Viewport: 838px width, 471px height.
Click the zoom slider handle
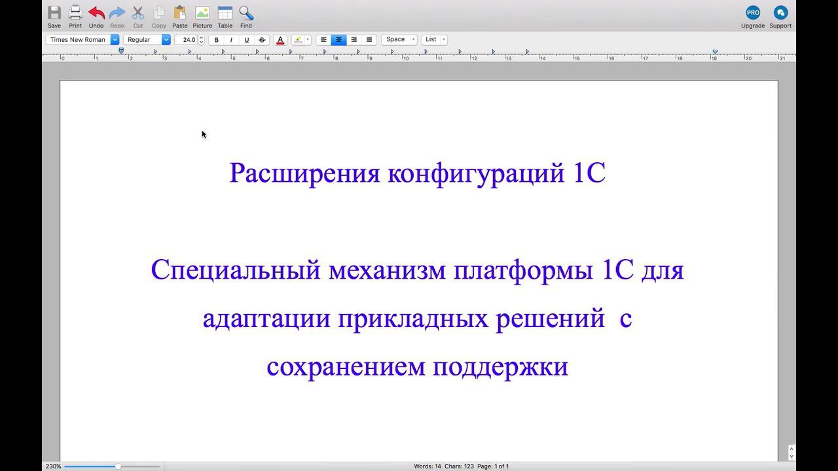[118, 466]
